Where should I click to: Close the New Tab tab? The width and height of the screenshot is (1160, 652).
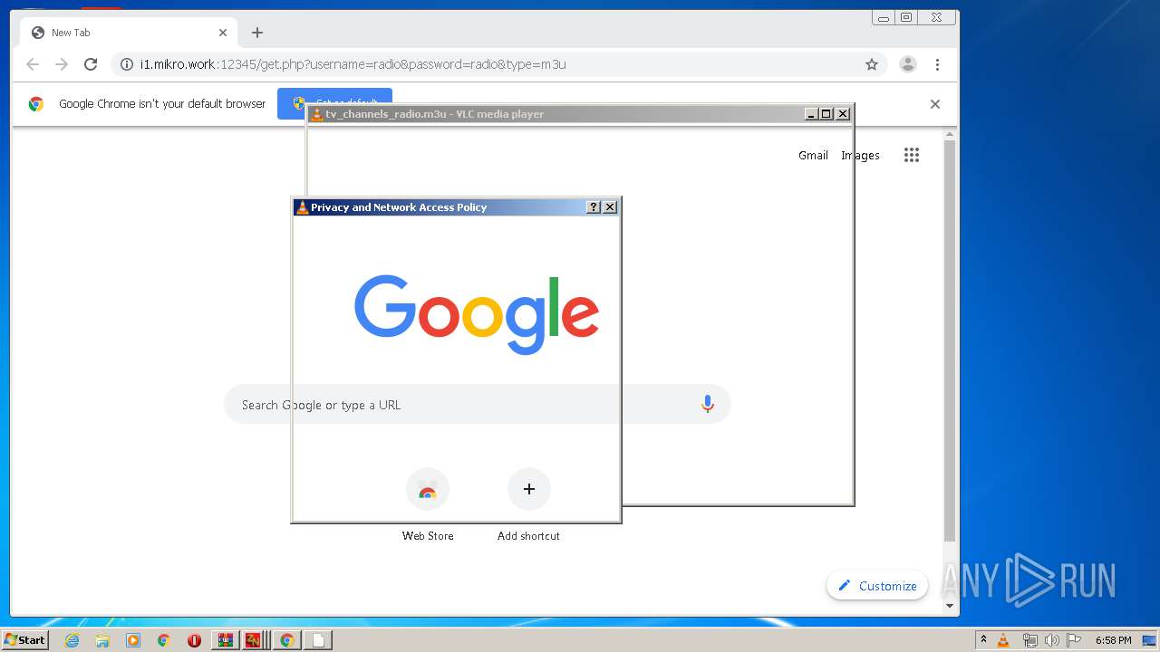click(x=223, y=33)
